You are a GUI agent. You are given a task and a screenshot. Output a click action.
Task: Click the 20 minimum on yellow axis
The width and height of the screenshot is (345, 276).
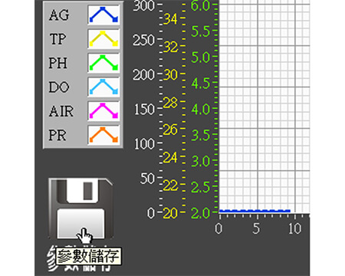tap(170, 213)
